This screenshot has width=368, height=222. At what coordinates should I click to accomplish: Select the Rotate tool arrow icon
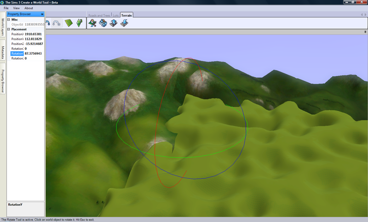pyautogui.click(x=48, y=23)
